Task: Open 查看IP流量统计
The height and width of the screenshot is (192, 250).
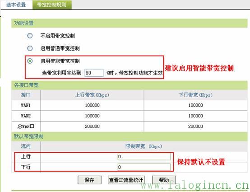Action: coord(126,180)
